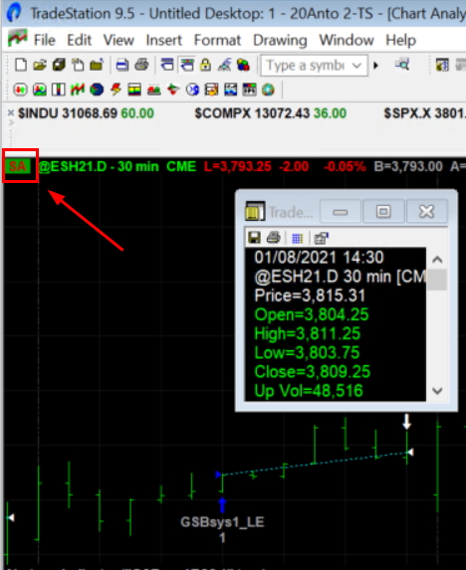The width and height of the screenshot is (466, 570).
Task: Click the small black arrow beside symbol box
Action: (x=376, y=66)
